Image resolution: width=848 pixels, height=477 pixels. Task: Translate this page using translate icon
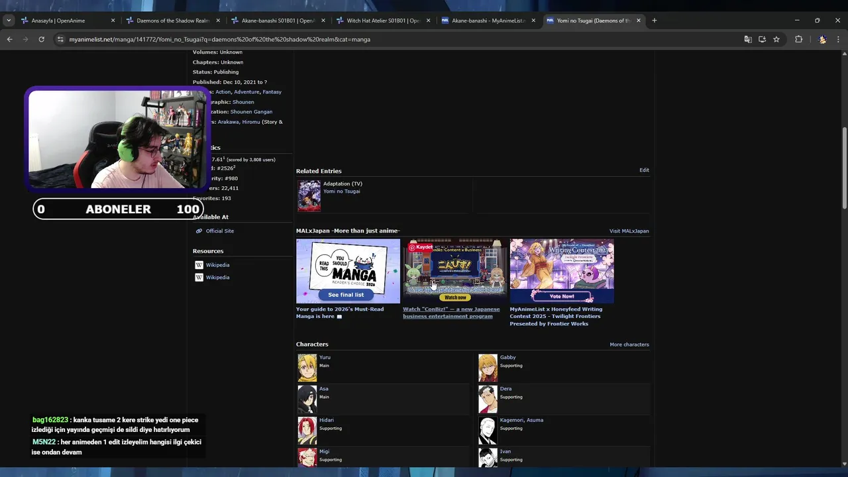(x=748, y=39)
